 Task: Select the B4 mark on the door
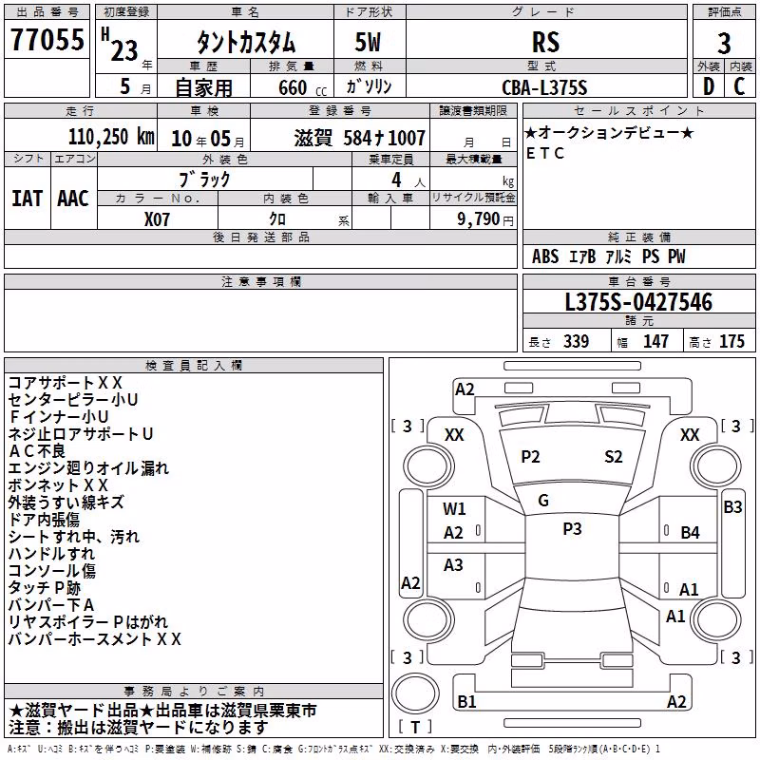click(691, 533)
